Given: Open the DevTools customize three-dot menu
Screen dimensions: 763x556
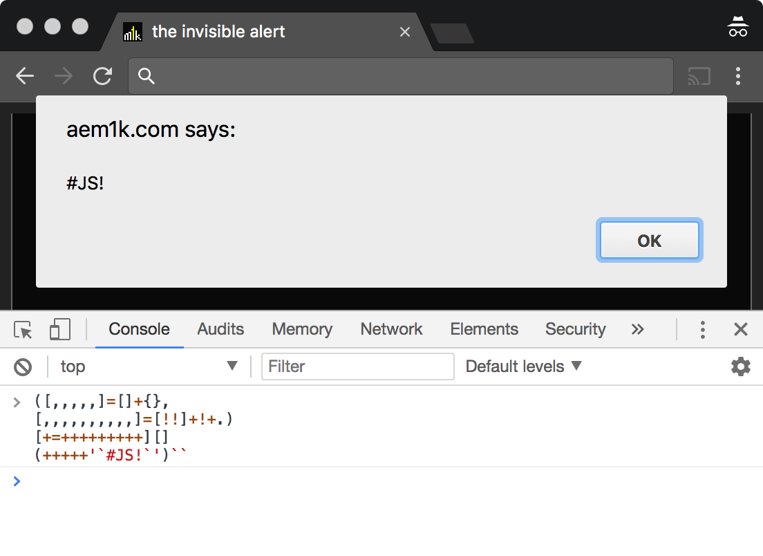Looking at the screenshot, I should coord(702,330).
